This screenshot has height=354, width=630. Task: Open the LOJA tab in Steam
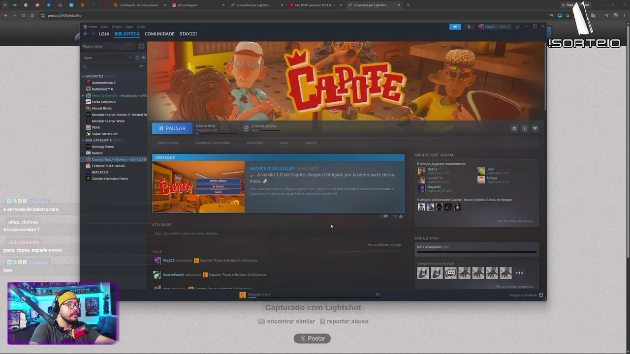pyautogui.click(x=104, y=34)
